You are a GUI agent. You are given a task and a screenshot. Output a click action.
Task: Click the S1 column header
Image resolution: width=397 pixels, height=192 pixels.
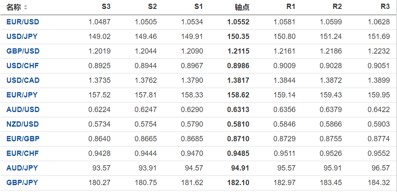pos(198,7)
